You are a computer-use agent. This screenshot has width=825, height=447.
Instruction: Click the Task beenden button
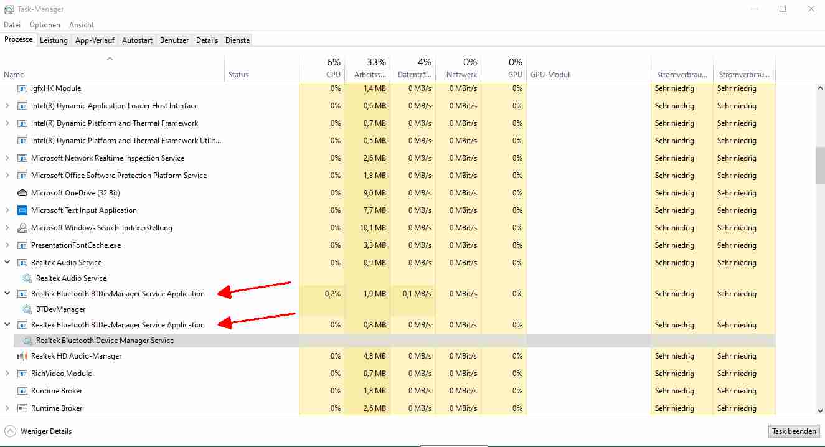tap(794, 431)
